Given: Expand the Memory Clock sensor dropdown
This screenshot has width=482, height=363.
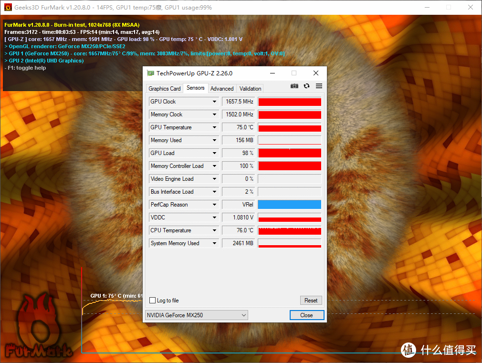Looking at the screenshot, I should [x=215, y=114].
